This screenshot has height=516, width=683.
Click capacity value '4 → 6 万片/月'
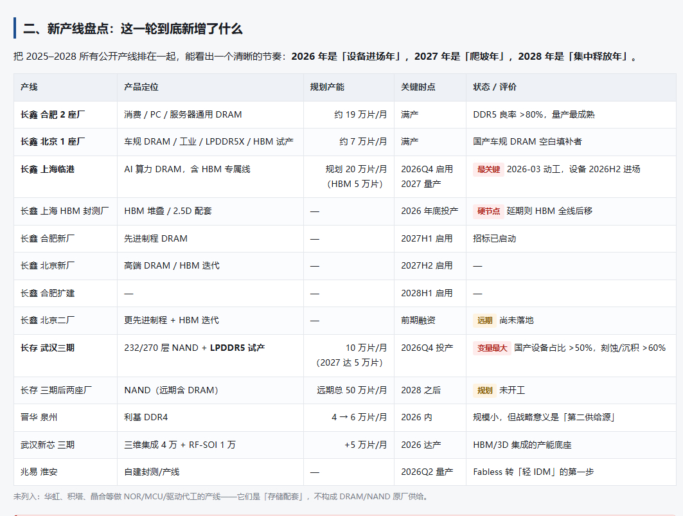359,417
